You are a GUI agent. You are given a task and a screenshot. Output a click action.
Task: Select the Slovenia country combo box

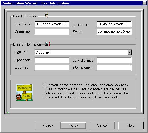tap(83, 52)
